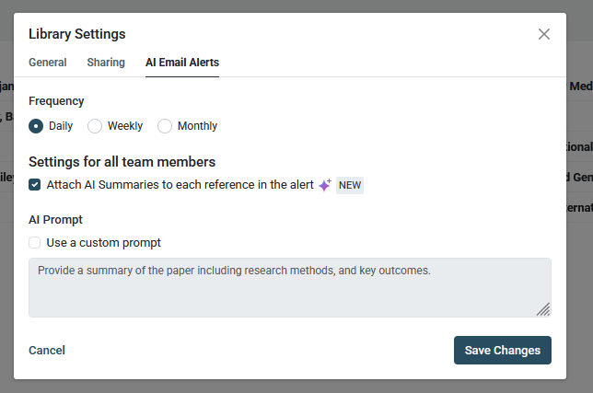The width and height of the screenshot is (593, 393).
Task: Switch to the General tab
Action: 48,63
